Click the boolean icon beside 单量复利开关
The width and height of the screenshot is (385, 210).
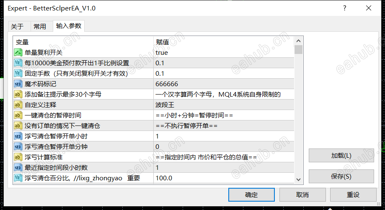tap(18, 53)
